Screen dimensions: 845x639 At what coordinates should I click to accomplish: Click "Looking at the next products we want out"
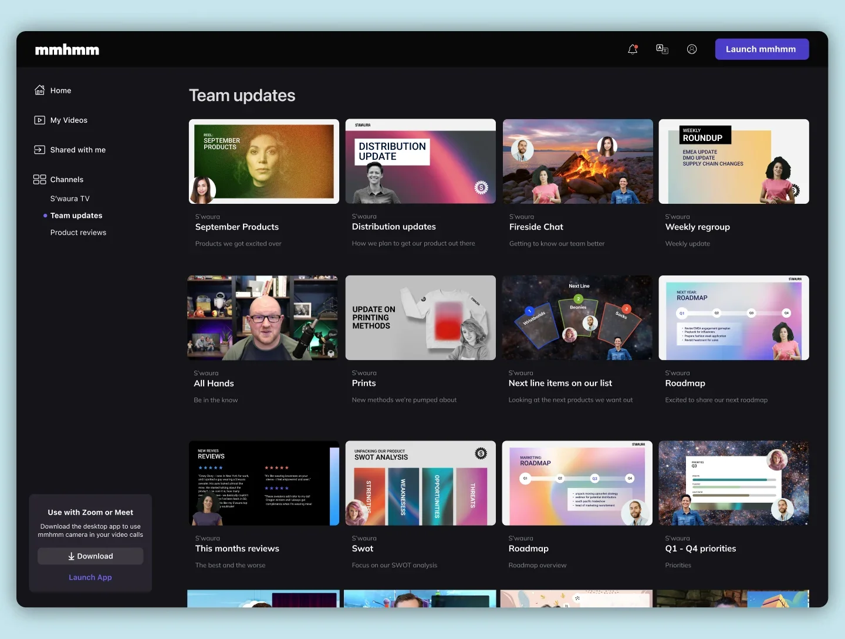coord(571,400)
